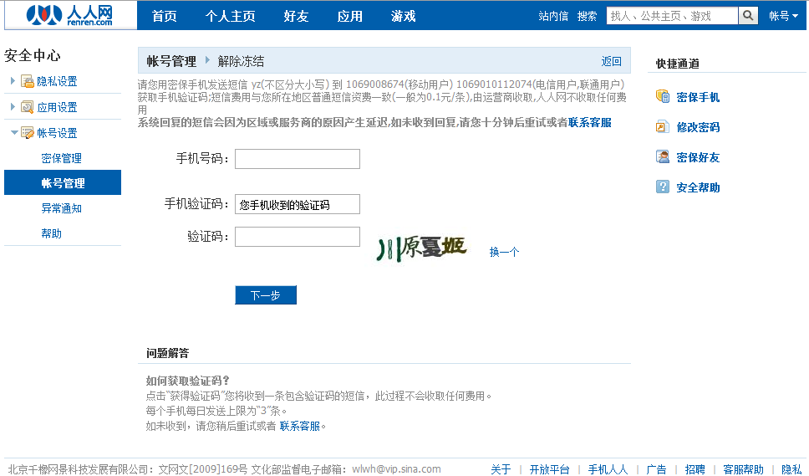Open the 个人主页 navigation tab
The height and width of the screenshot is (476, 809).
tap(230, 16)
